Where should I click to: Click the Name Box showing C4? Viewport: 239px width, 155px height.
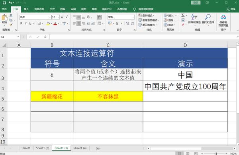pos(10,37)
